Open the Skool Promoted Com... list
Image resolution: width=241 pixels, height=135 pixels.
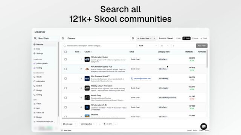44,121
